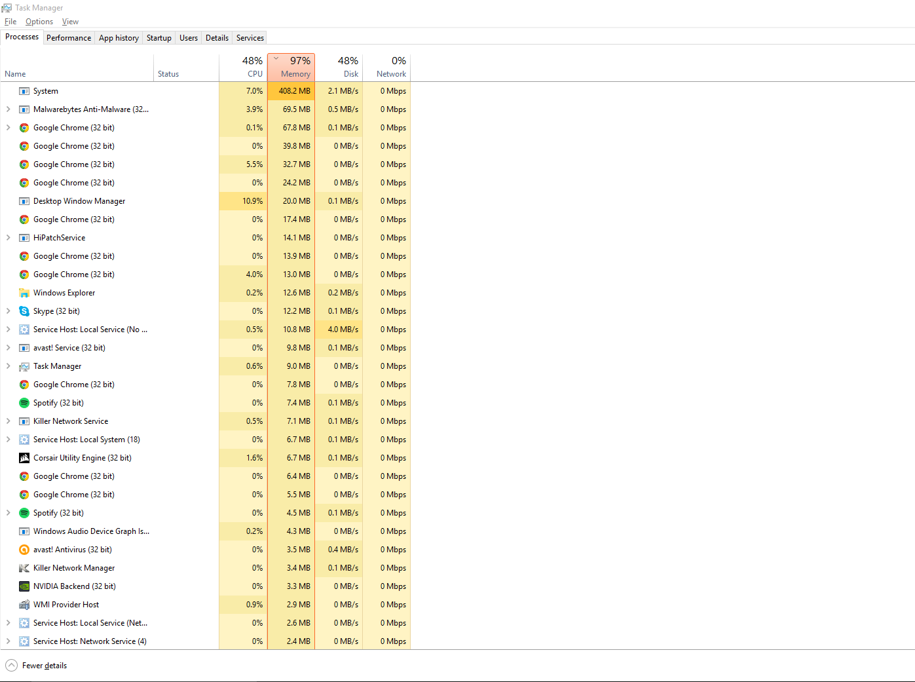Click the Killer Network Manager icon
Image resolution: width=915 pixels, height=682 pixels.
(x=24, y=568)
